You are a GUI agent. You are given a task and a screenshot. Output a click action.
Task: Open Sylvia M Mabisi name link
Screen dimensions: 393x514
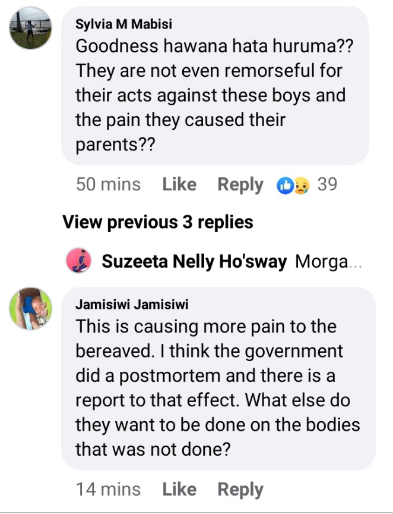click(x=123, y=24)
